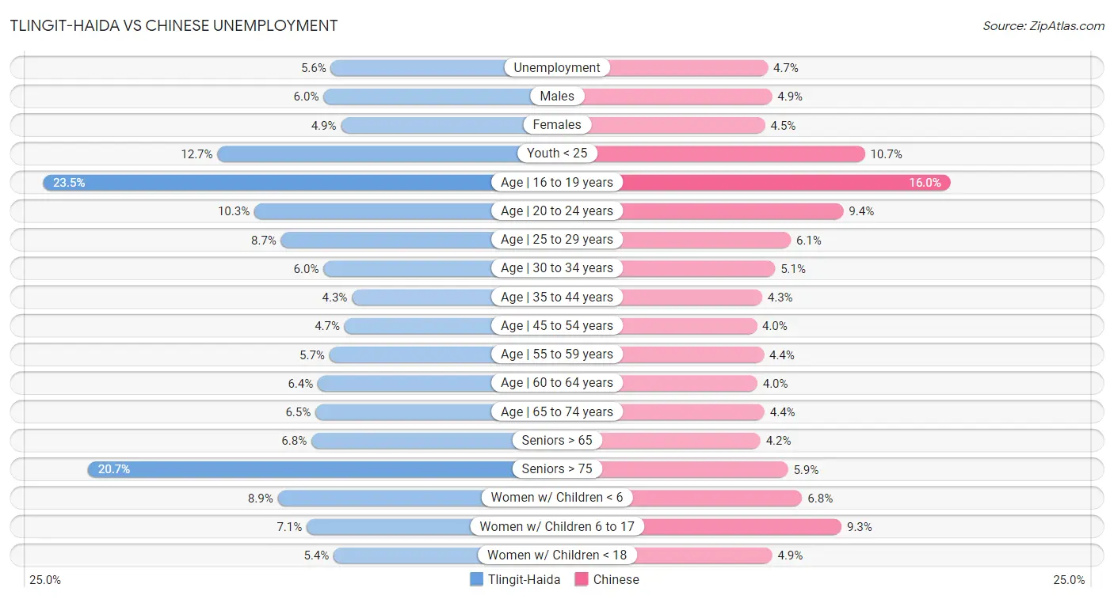Toggle the Tlingit-Haida legend label
Image resolution: width=1114 pixels, height=599 pixels.
(524, 579)
